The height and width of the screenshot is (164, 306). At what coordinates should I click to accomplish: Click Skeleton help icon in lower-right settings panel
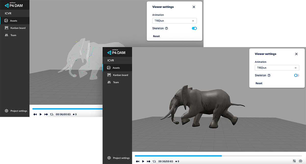coord(269,76)
